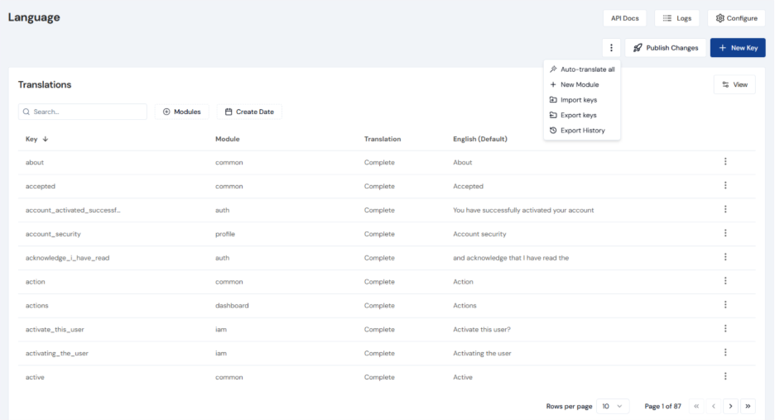Open Export History from the menu

pyautogui.click(x=582, y=131)
